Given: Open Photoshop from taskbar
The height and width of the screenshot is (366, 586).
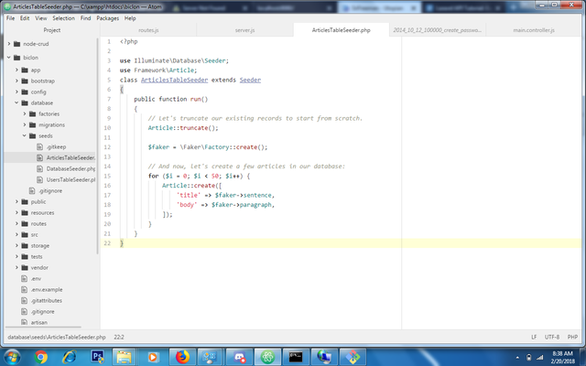Looking at the screenshot, I should [98, 357].
